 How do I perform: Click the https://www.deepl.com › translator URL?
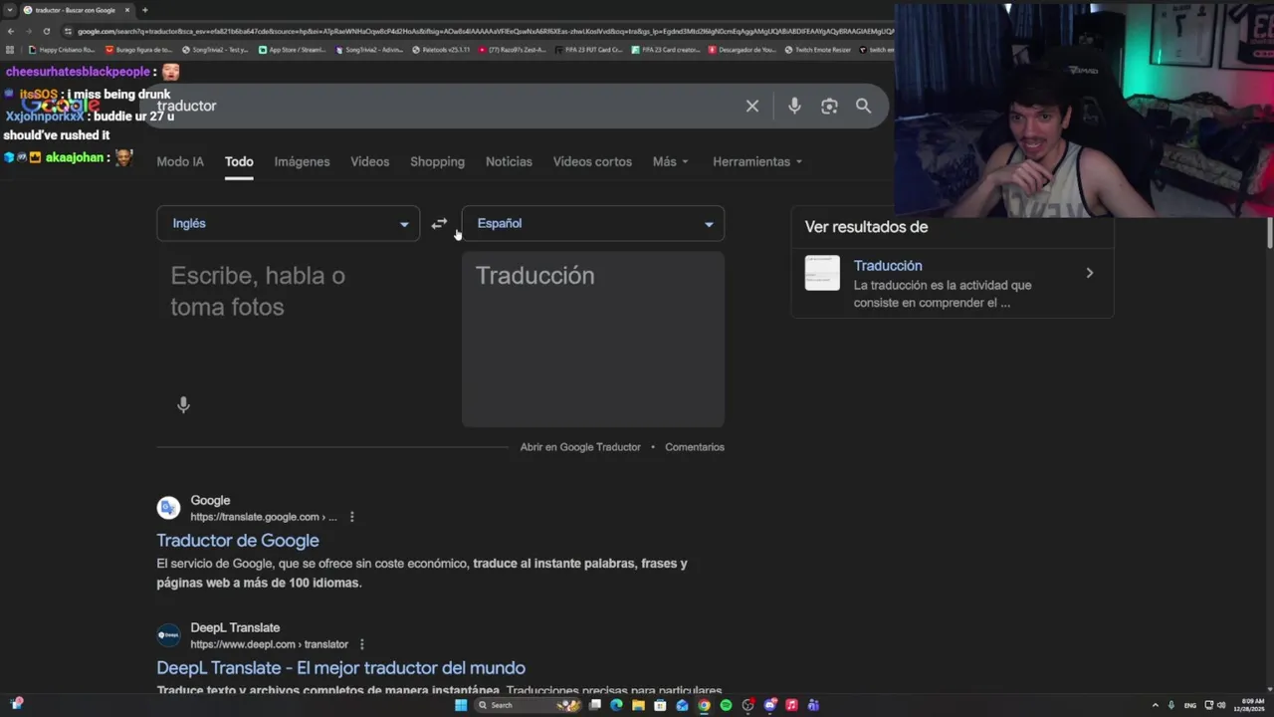click(270, 644)
